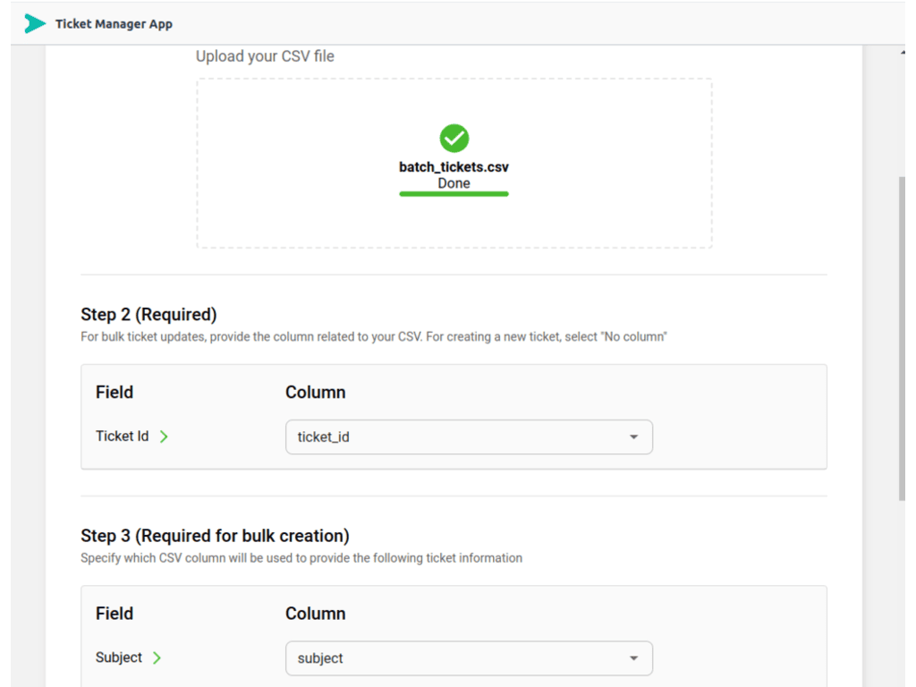
Task: Click the scroll up arrow at top right
Action: coord(902,54)
